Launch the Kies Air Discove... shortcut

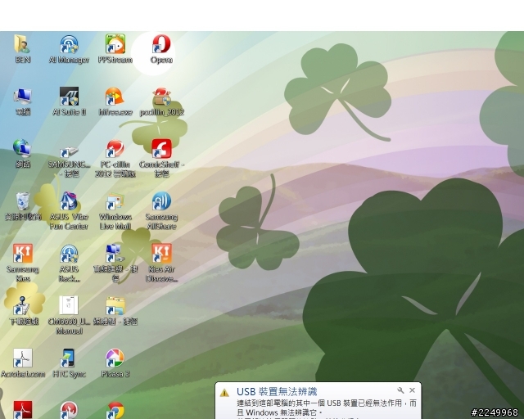coord(162,254)
